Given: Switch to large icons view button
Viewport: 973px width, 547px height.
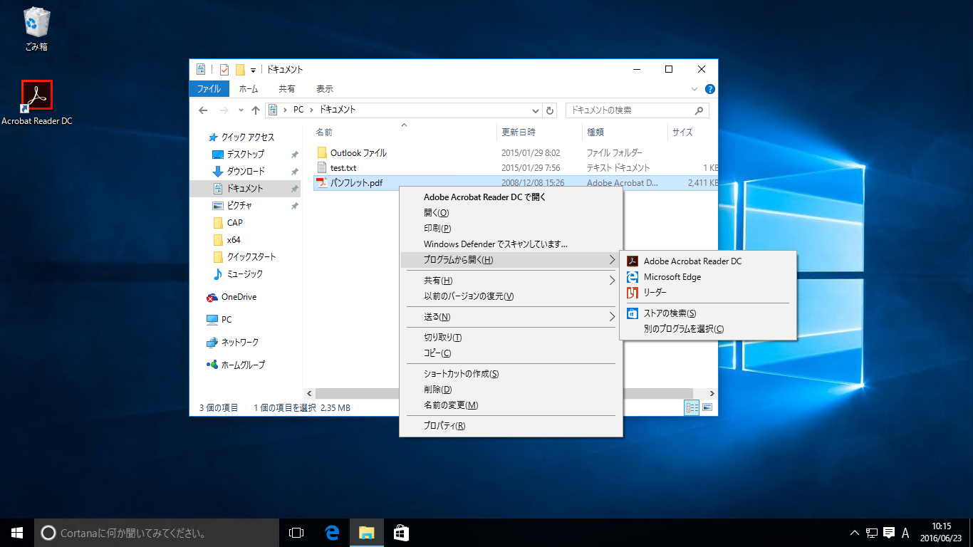Looking at the screenshot, I should pyautogui.click(x=707, y=407).
